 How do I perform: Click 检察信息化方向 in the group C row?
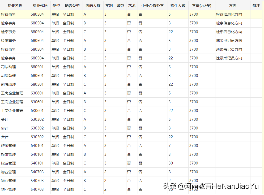pyautogui.click(x=229, y=32)
